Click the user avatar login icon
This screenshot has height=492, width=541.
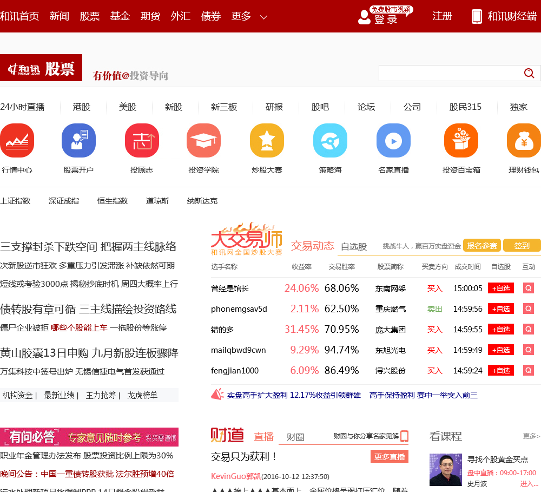point(364,17)
